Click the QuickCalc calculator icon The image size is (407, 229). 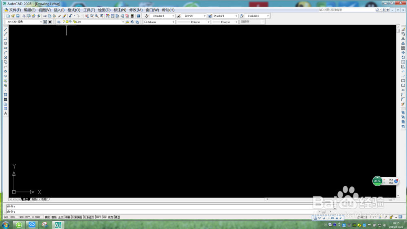(x=132, y=16)
